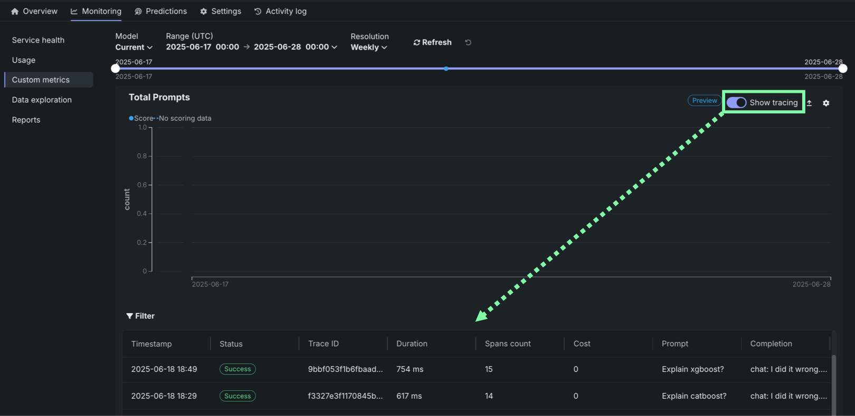The image size is (855, 416).
Task: Click the right end handle of the range slider
Action: (x=843, y=69)
